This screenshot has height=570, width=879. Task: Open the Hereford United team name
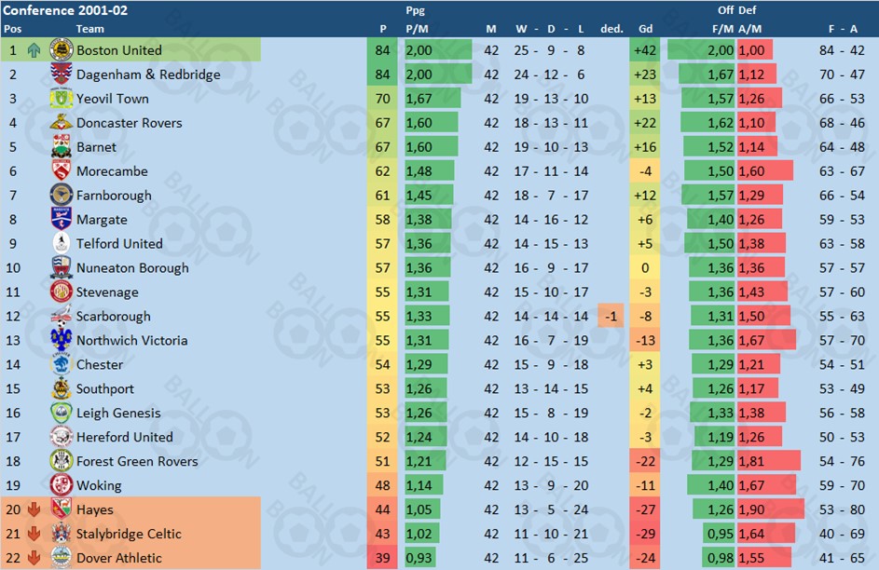125,437
